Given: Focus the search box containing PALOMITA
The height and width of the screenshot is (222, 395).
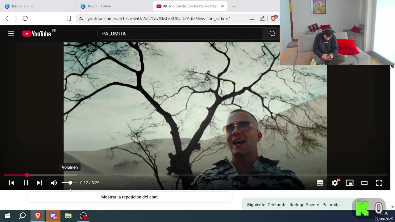Looking at the screenshot, I should [x=180, y=34].
